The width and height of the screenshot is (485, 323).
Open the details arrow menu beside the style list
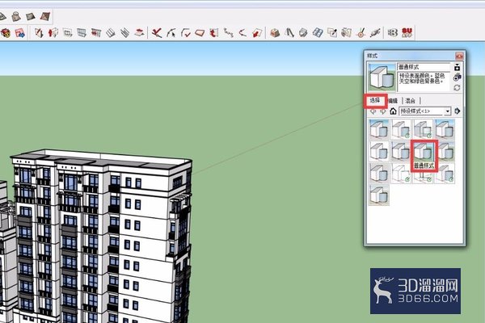click(x=458, y=111)
